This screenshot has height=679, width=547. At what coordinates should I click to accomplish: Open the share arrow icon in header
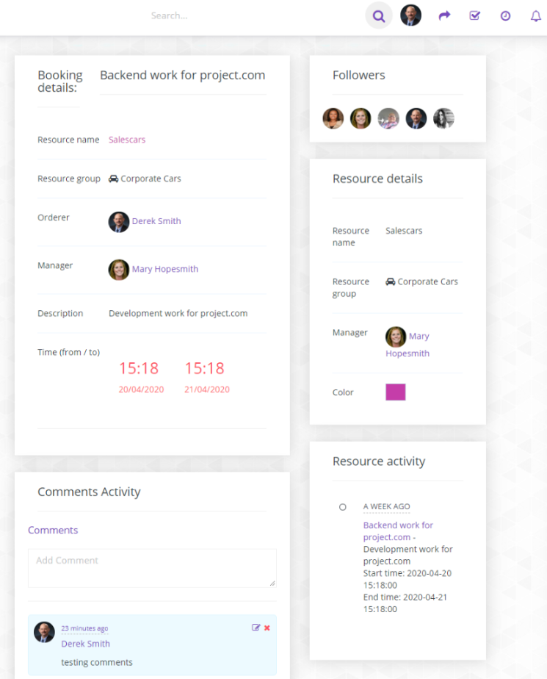pos(444,16)
